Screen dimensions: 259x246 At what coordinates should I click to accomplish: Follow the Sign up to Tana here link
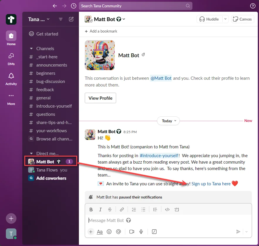tap(211, 184)
